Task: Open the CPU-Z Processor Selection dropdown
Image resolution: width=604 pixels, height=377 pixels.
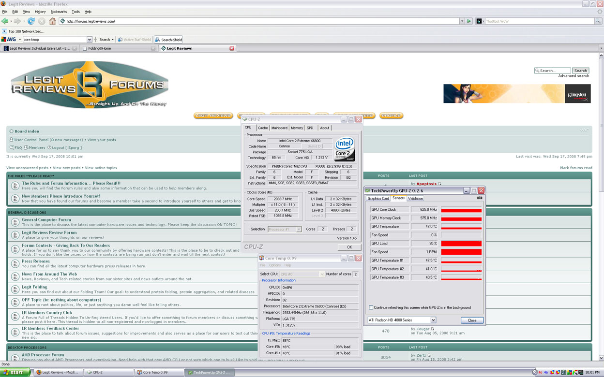Action: pos(299,229)
